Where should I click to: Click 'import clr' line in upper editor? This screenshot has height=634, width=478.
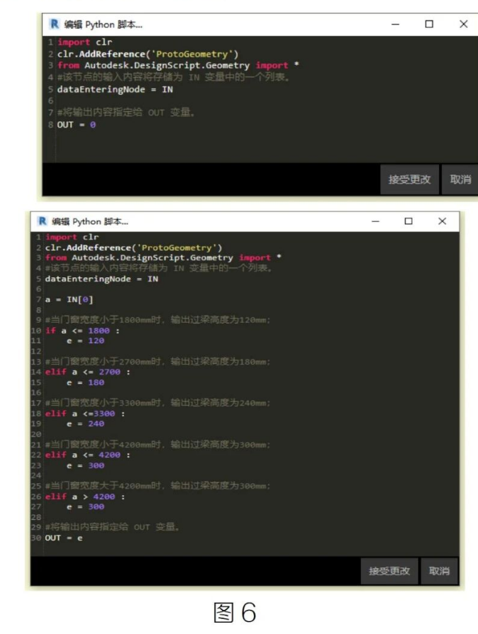[85, 42]
